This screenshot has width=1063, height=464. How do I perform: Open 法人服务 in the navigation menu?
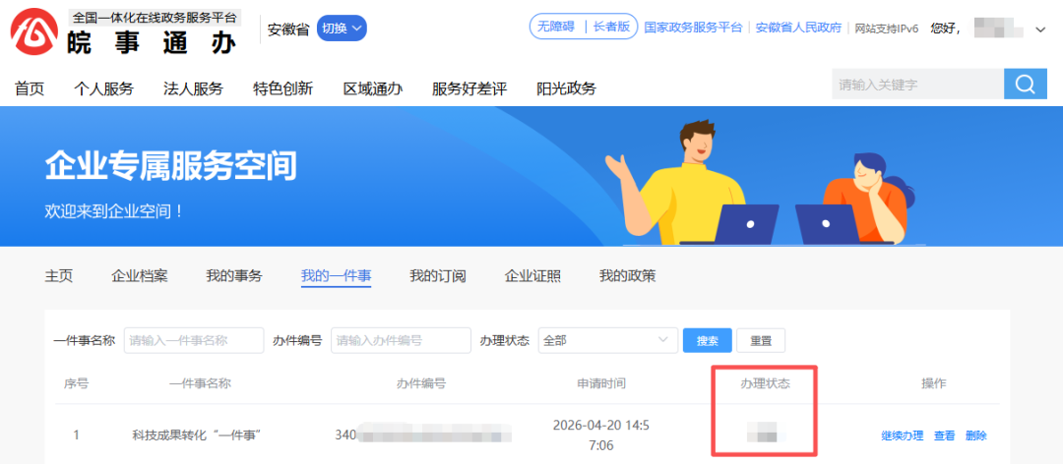193,88
